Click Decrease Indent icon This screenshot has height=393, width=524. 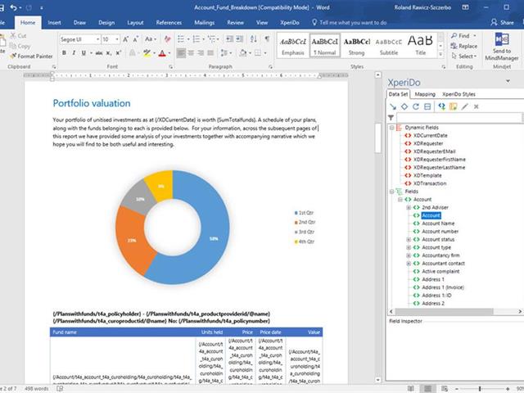[229, 38]
